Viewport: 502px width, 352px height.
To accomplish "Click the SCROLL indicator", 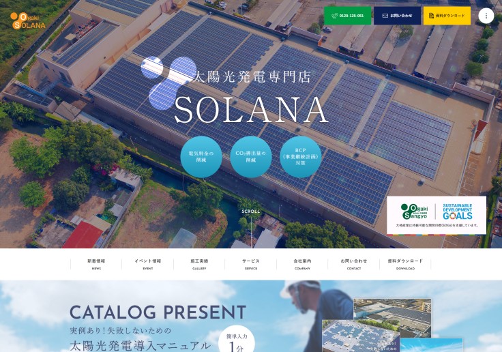I will 251,211.
